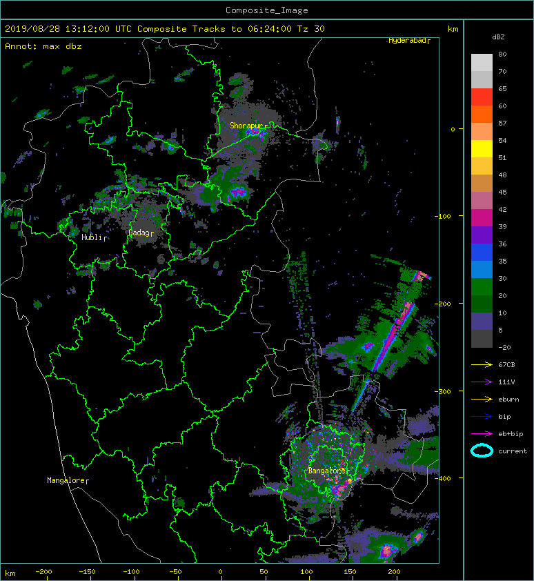Click the Hubli city label

[92, 237]
